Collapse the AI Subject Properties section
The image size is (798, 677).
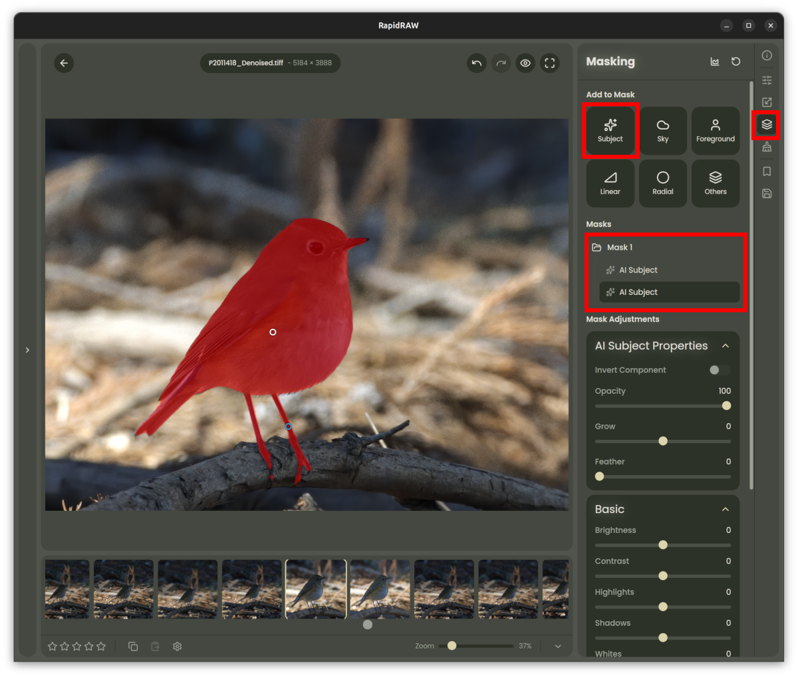pos(726,346)
